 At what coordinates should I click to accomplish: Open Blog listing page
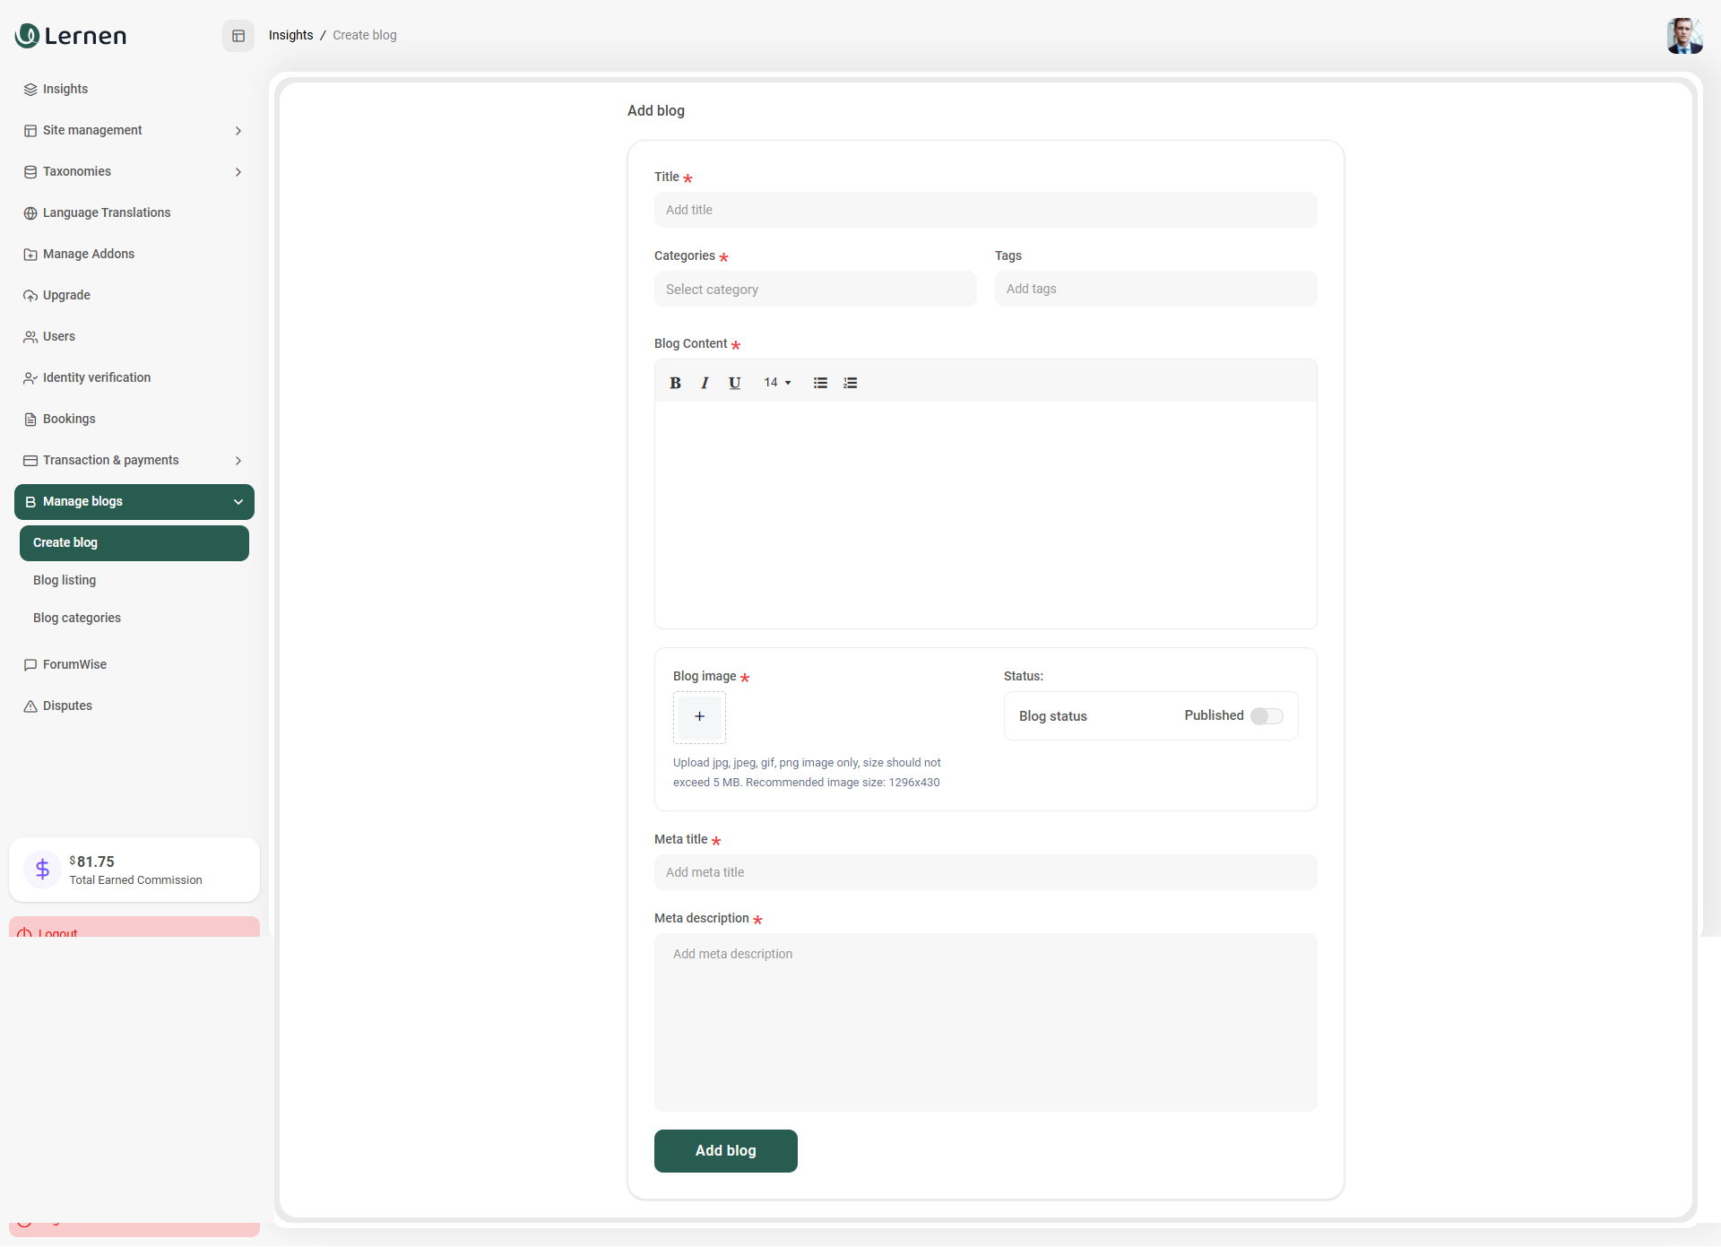pos(65,581)
